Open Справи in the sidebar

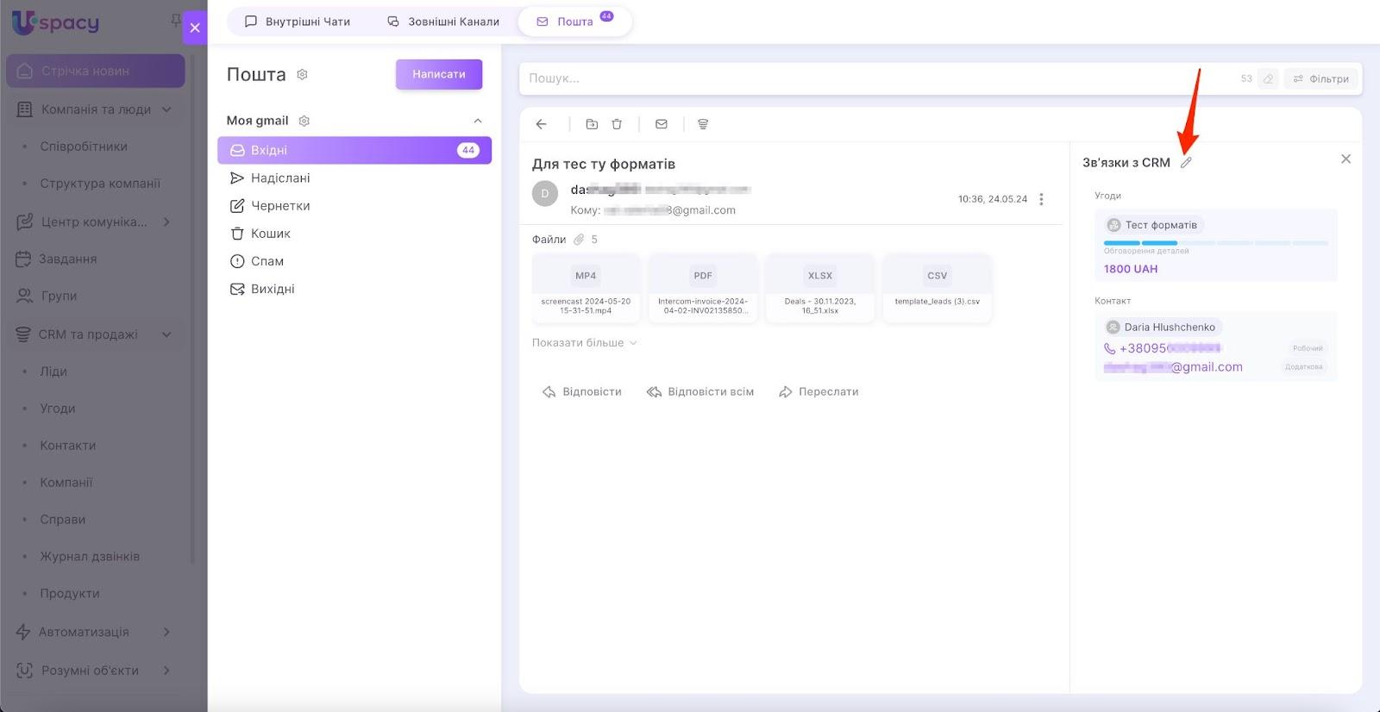pyautogui.click(x=63, y=520)
